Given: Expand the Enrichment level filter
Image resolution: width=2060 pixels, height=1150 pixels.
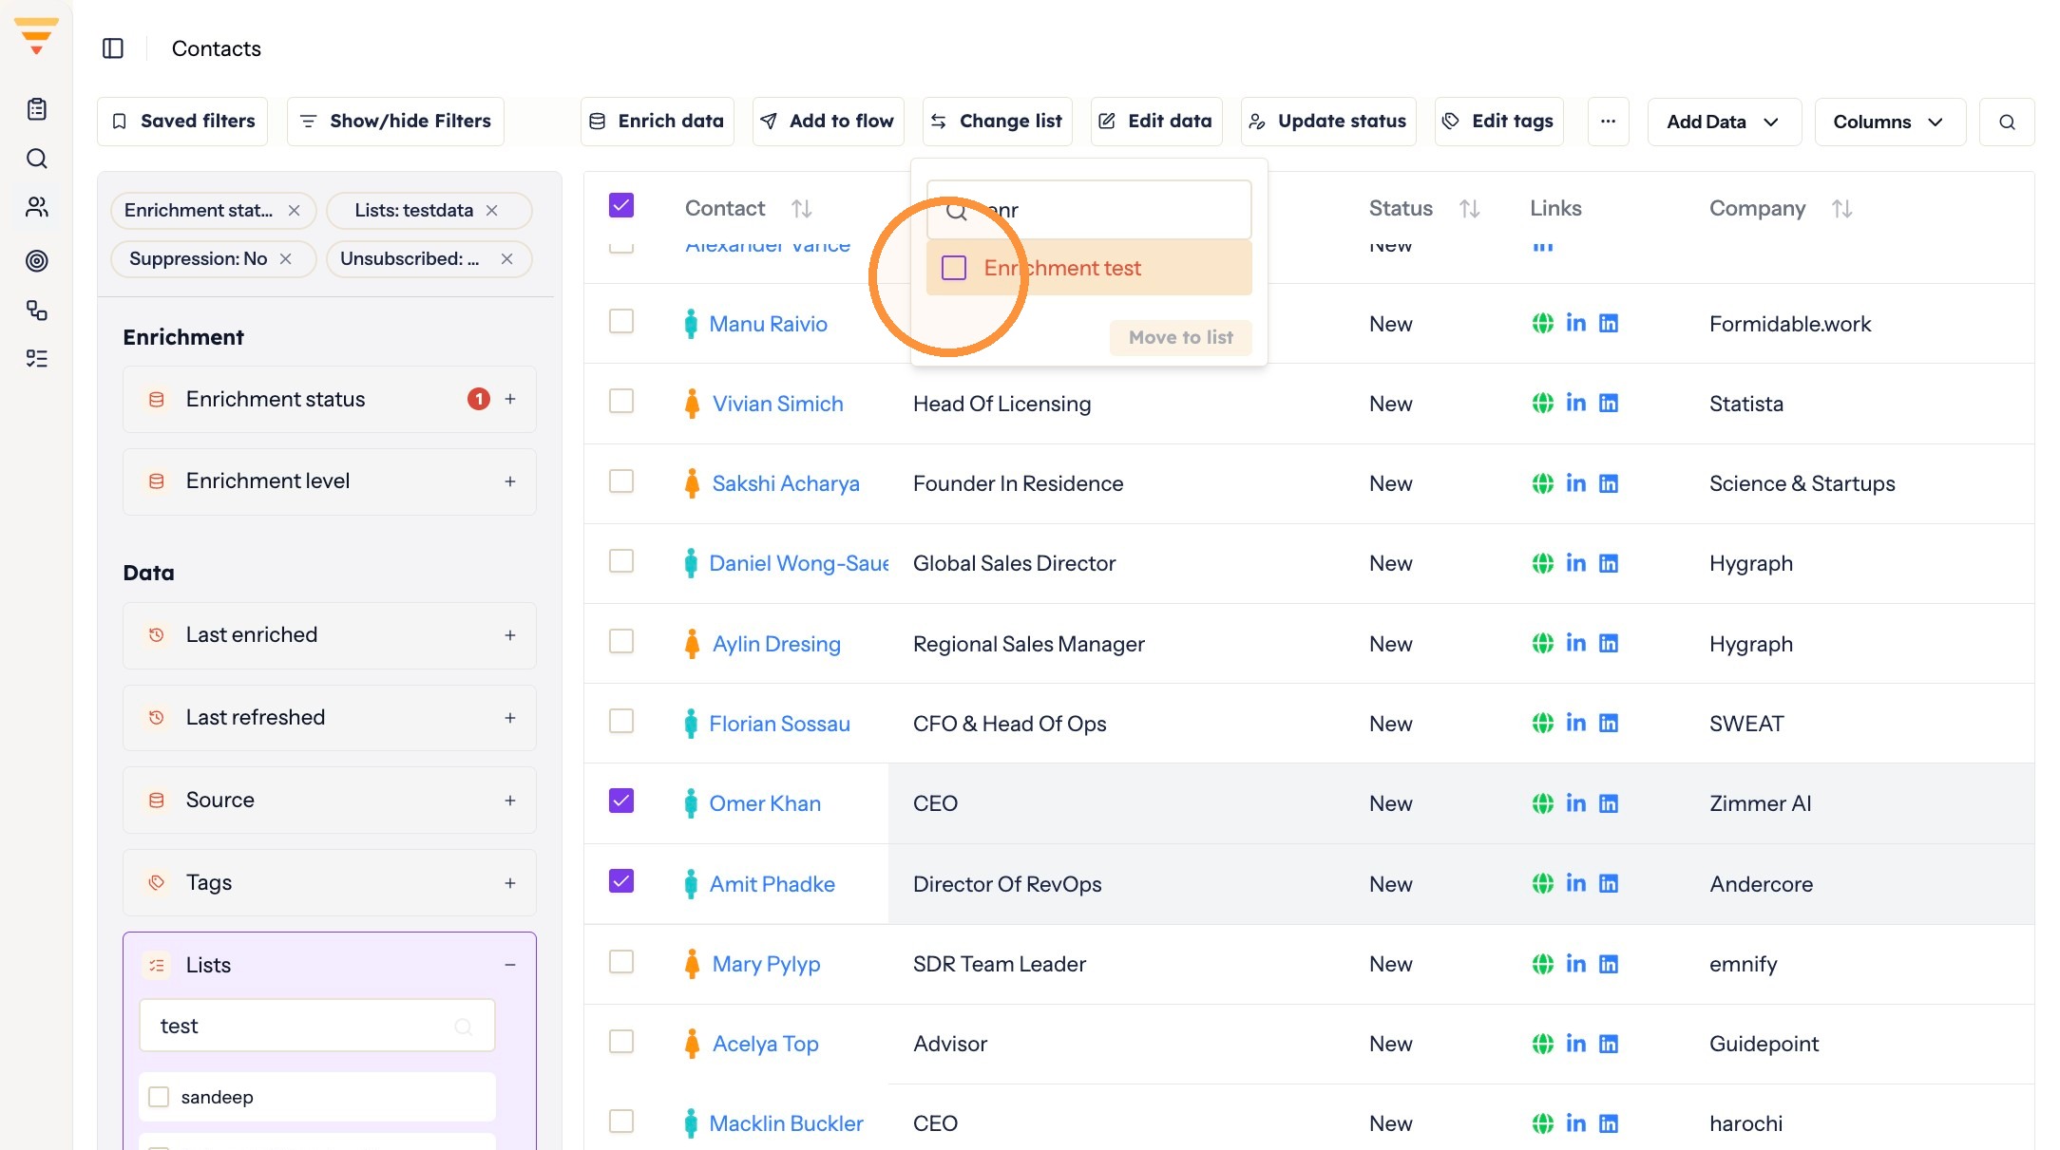Looking at the screenshot, I should (x=510, y=482).
